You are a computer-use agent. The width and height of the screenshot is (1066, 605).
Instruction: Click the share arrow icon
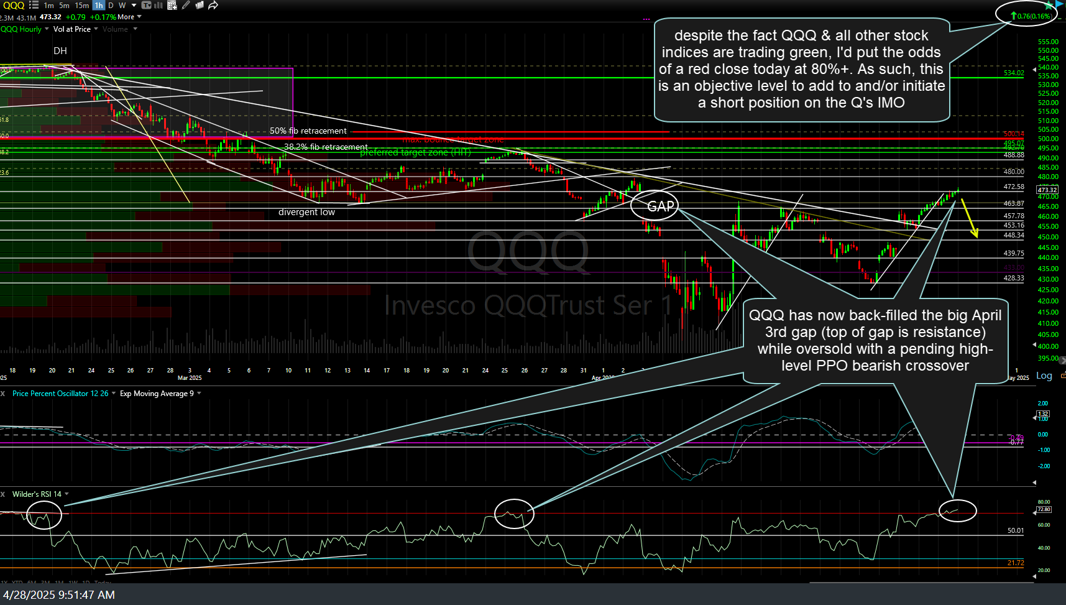point(213,5)
